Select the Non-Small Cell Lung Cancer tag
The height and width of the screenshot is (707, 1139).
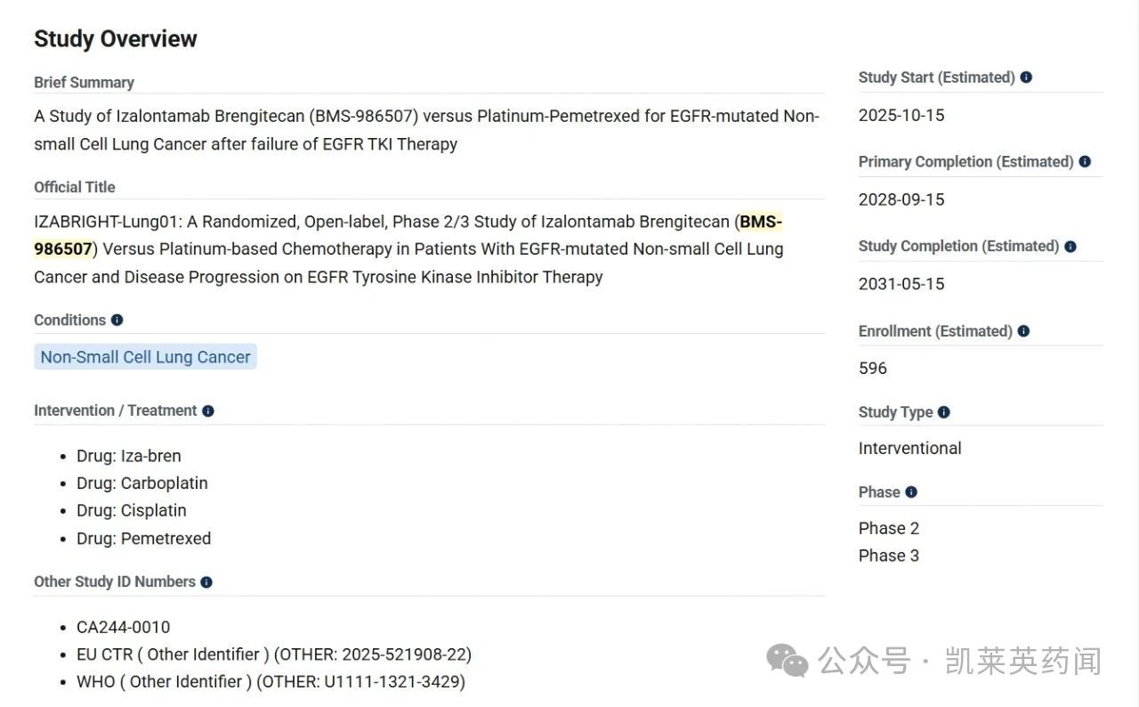coord(146,357)
